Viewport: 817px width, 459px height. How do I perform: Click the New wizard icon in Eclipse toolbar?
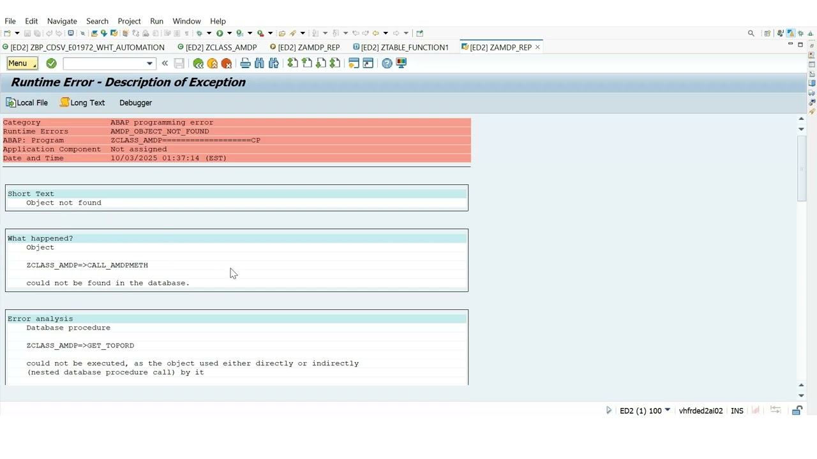(x=7, y=33)
